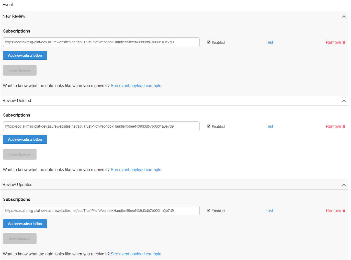Click Add new subscription under New Review
The image size is (351, 260).
pyautogui.click(x=25, y=55)
